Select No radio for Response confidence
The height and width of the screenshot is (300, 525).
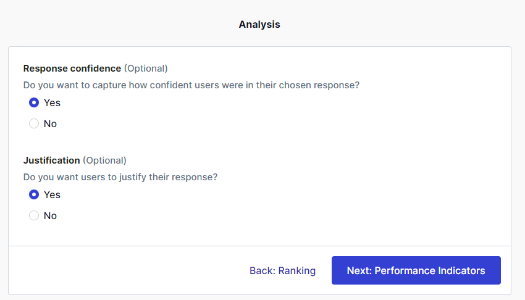tap(34, 123)
